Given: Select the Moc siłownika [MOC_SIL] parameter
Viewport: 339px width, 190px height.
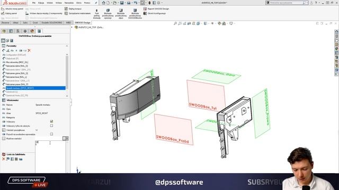Looking at the screenshot, I should tap(17, 62).
